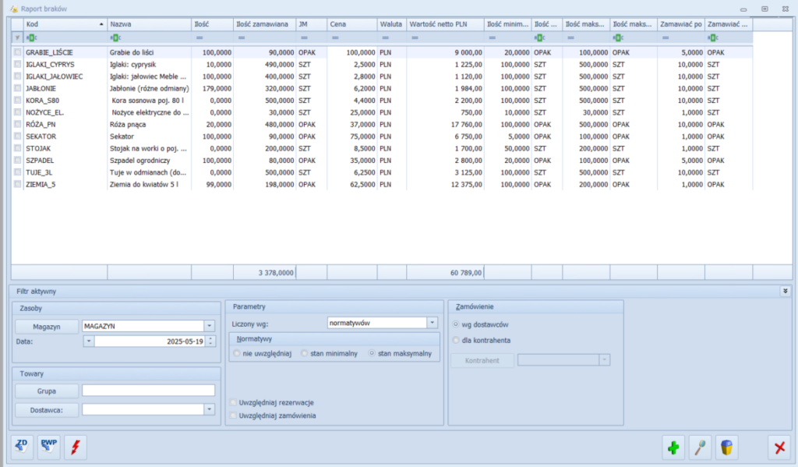798x467 pixels.
Task: Close window with red X icon
Action: (779, 448)
